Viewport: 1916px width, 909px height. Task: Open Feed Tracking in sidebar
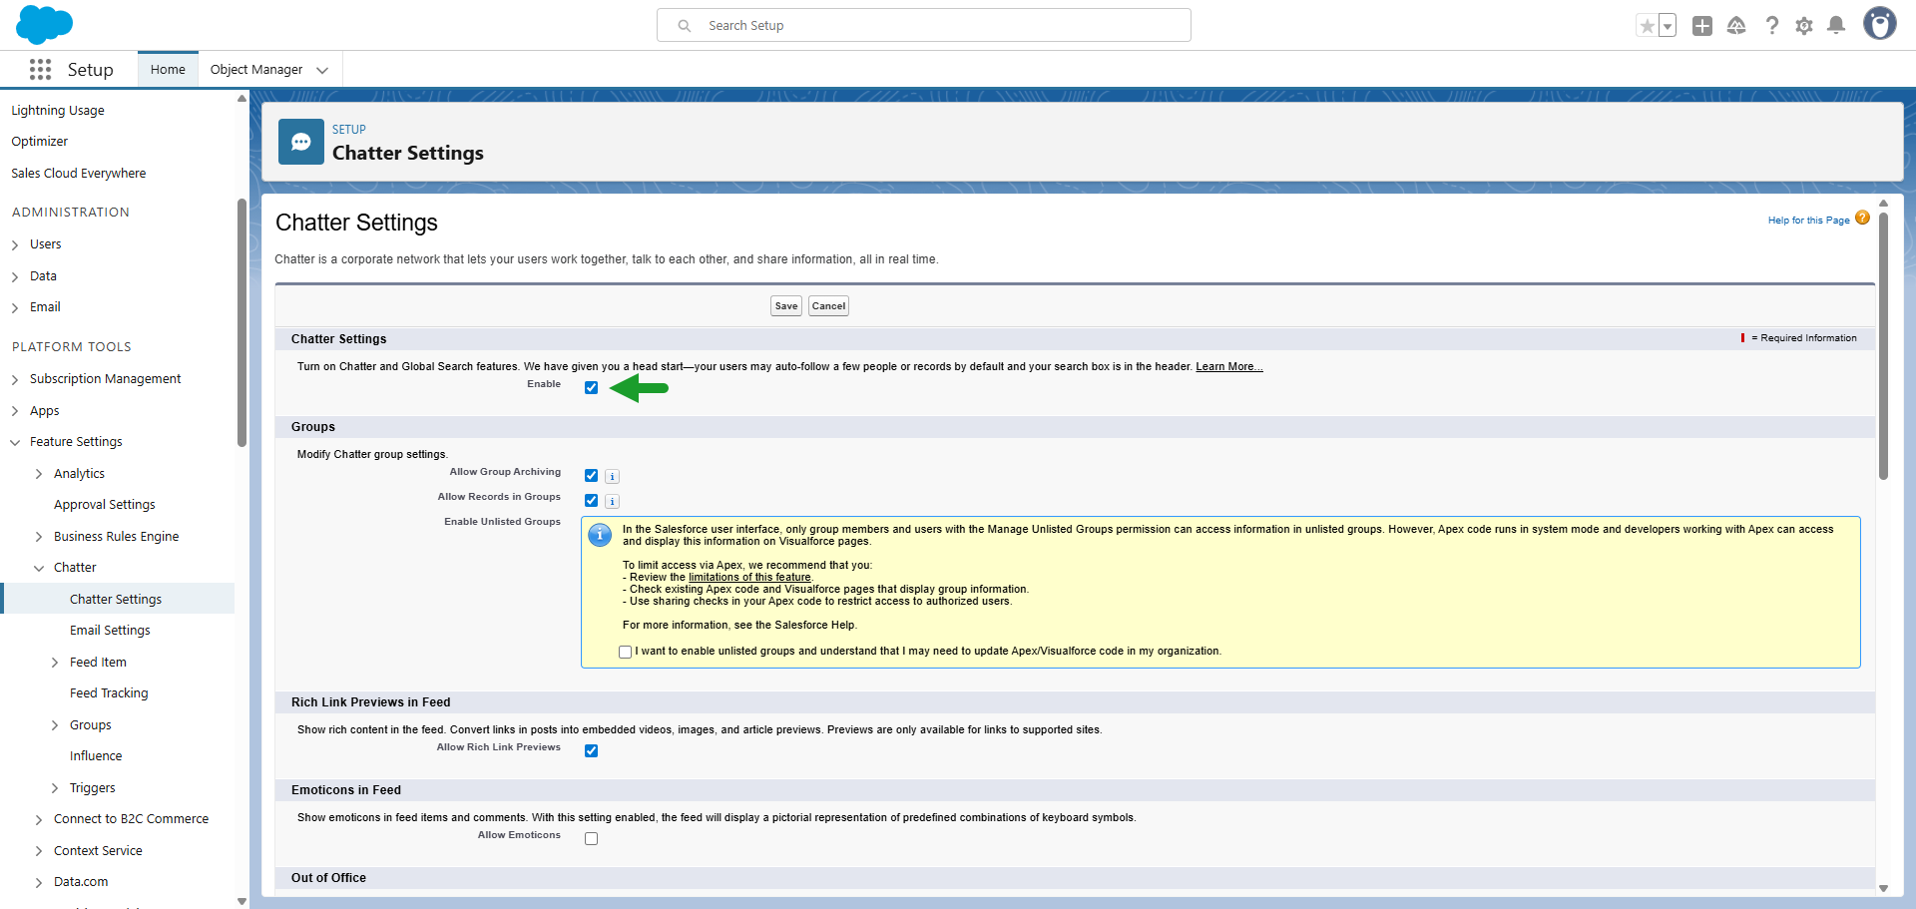tap(109, 693)
